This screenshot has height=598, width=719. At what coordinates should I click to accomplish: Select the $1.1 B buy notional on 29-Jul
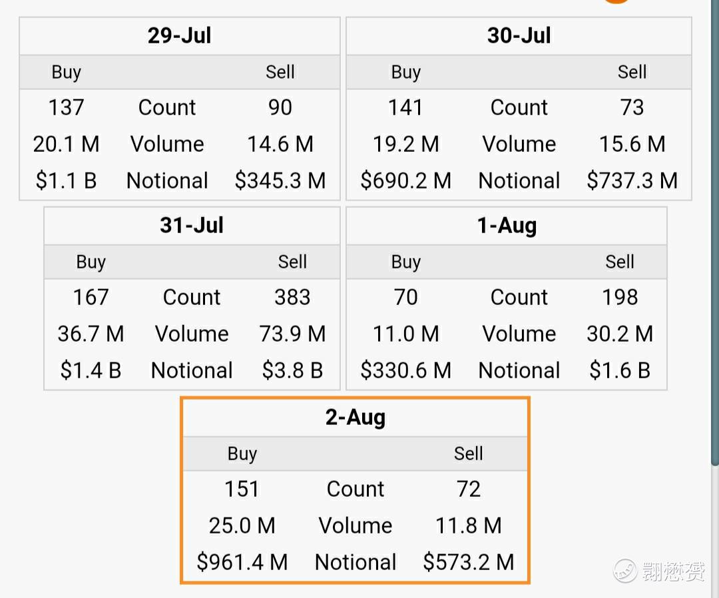(66, 180)
